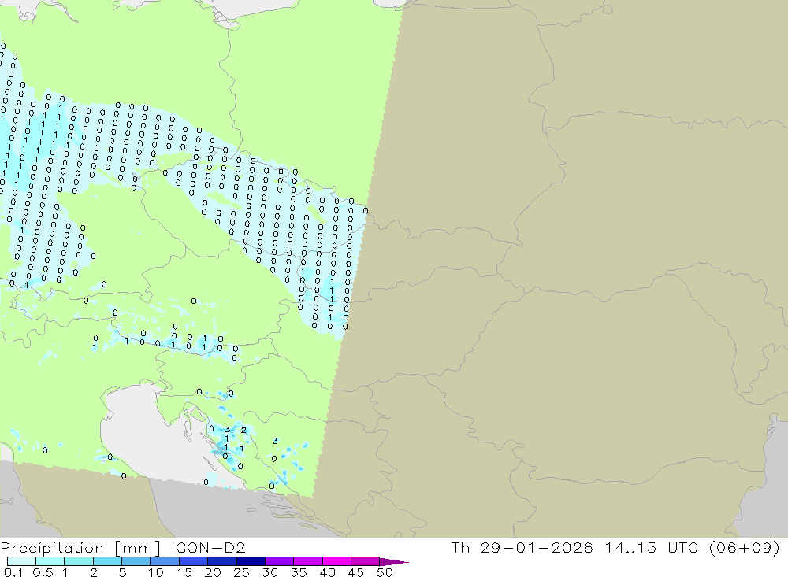The image size is (788, 577).
Task: Select the legend label "50"
Action: (x=385, y=572)
